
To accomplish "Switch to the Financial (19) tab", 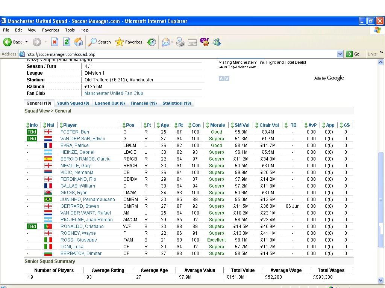I will tap(144, 103).
